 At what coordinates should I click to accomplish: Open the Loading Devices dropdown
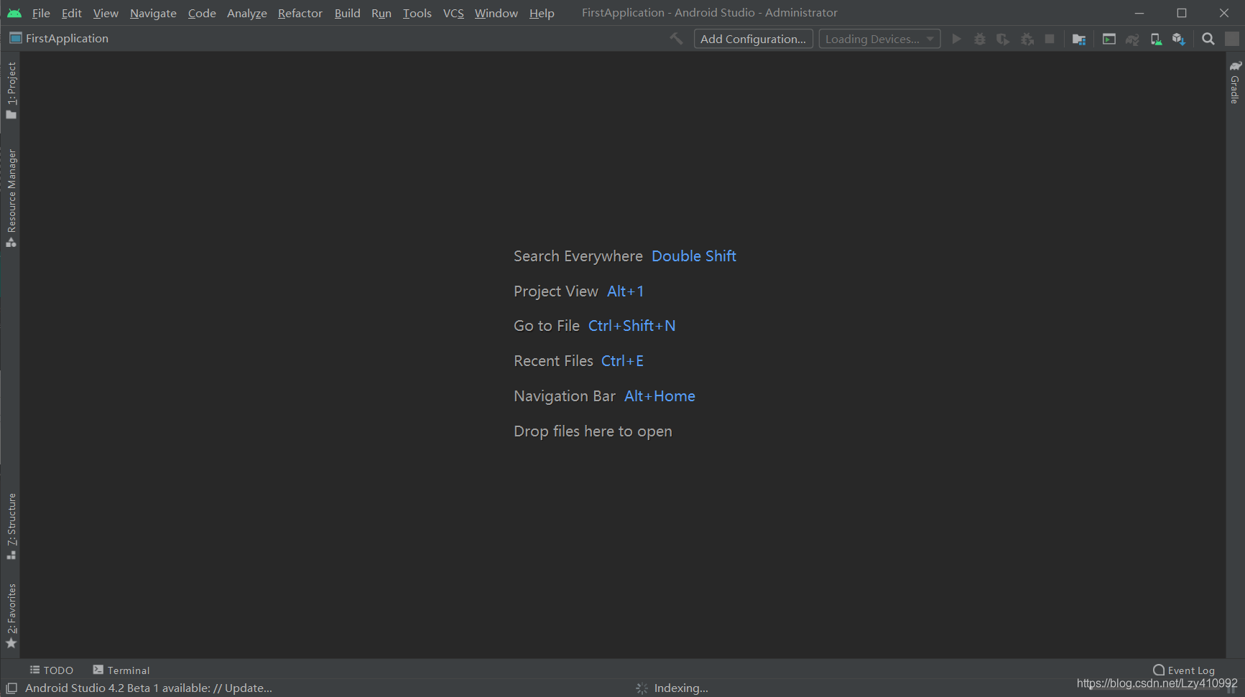click(x=879, y=39)
